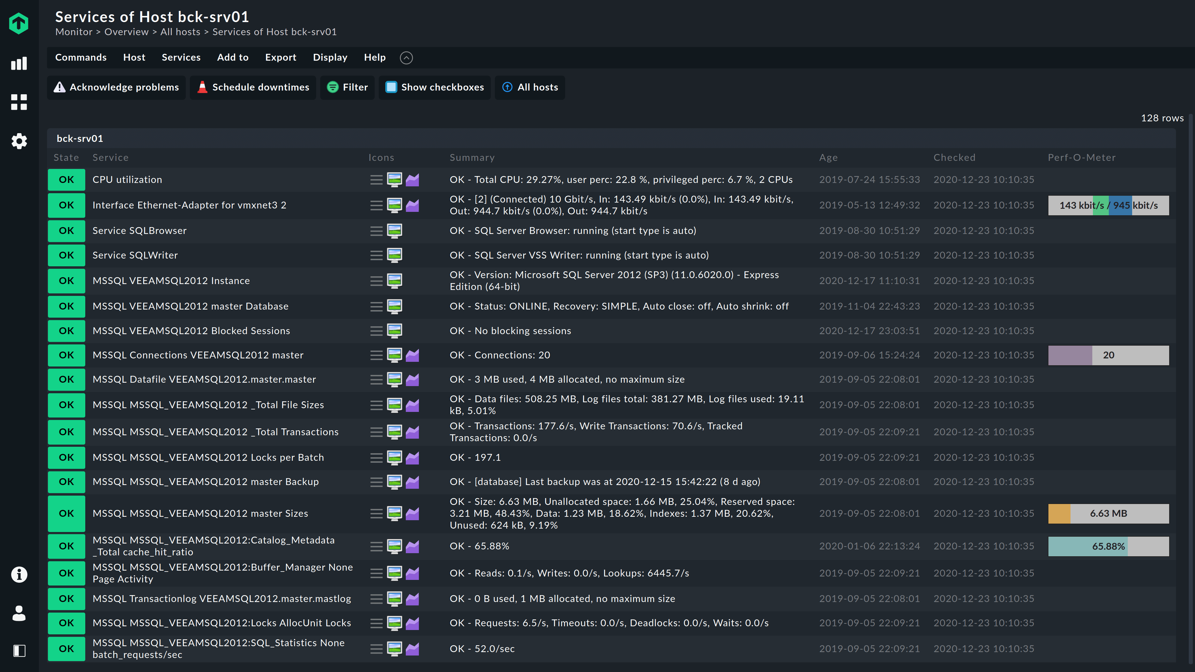Viewport: 1195px width, 672px height.
Task: Open the Add to menu
Action: click(x=233, y=58)
